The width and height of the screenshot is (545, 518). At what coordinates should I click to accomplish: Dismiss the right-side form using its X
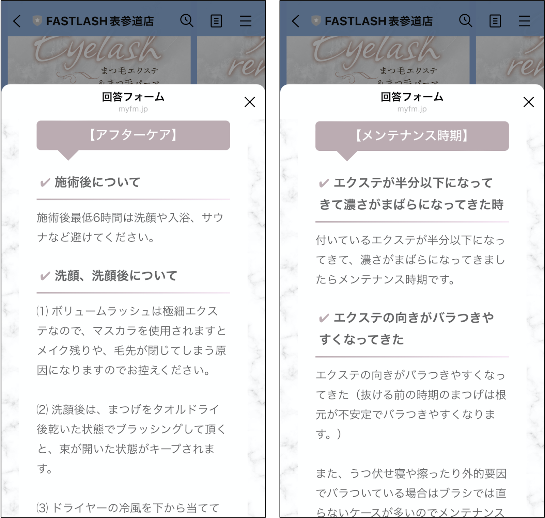click(528, 102)
